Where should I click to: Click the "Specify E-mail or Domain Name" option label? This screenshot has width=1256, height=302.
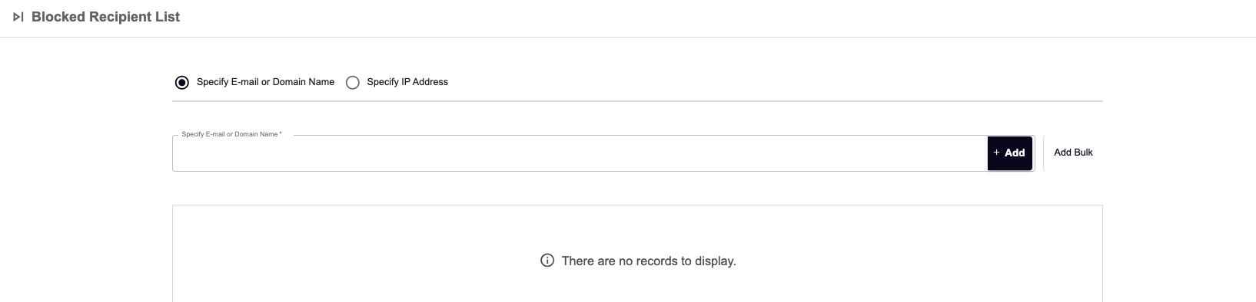click(x=265, y=82)
